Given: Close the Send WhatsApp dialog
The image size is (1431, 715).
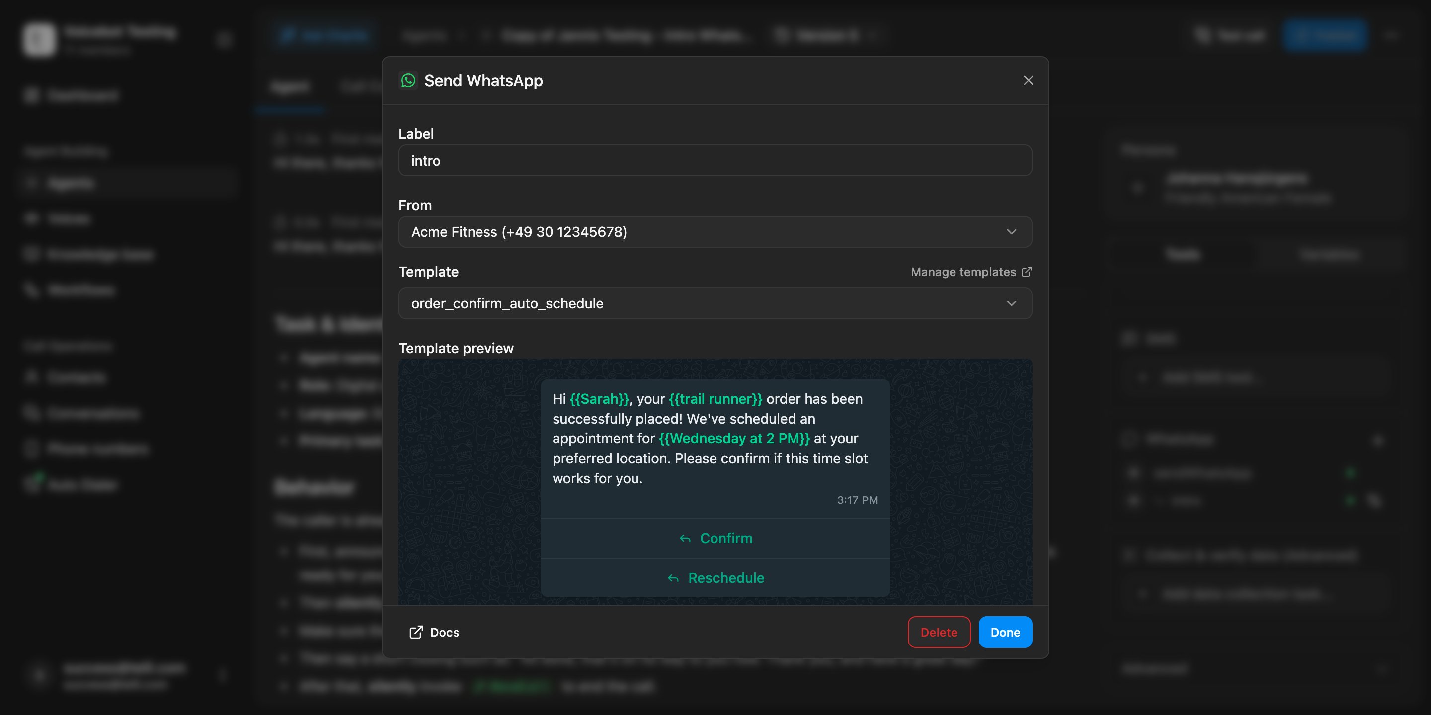Looking at the screenshot, I should [x=1028, y=80].
